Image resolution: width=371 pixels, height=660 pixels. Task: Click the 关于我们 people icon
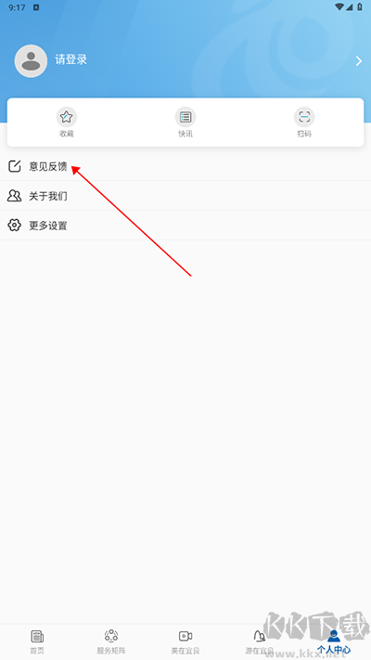tap(14, 196)
